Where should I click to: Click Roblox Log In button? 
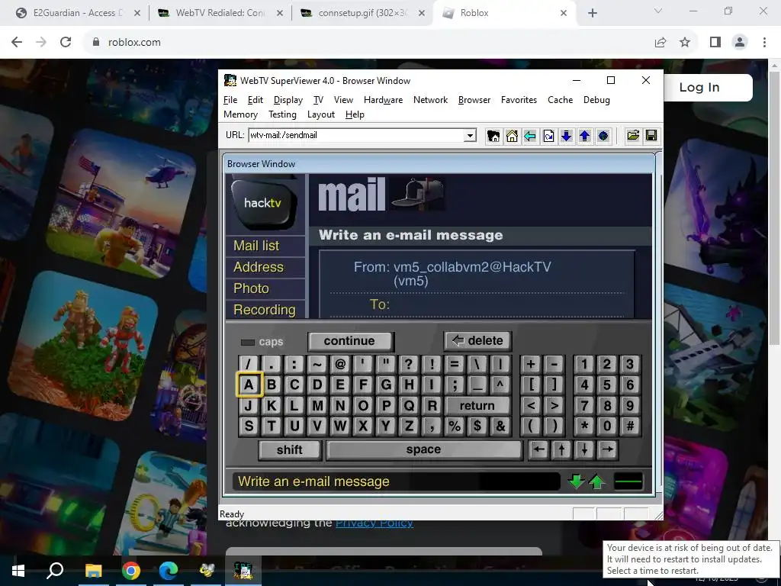pyautogui.click(x=699, y=87)
